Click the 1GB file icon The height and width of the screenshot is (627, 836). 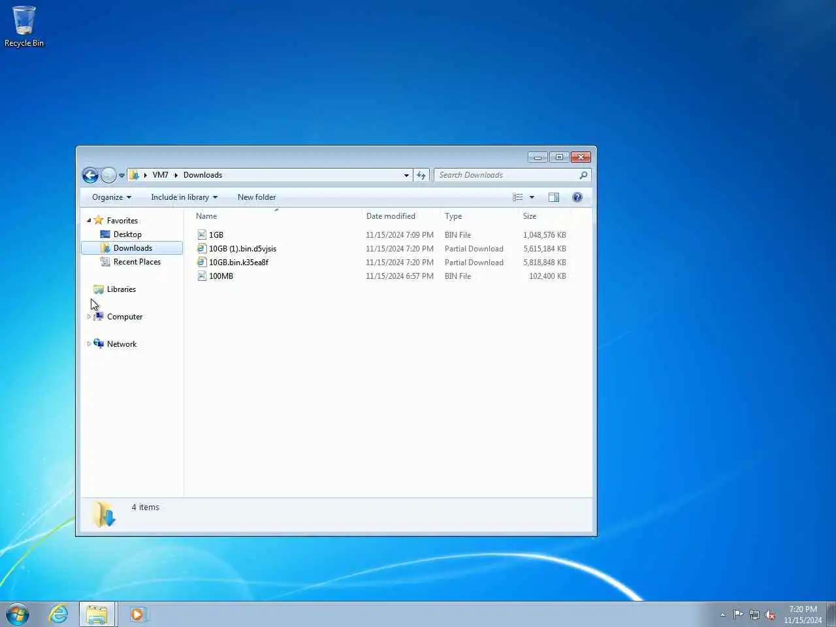[x=202, y=234]
